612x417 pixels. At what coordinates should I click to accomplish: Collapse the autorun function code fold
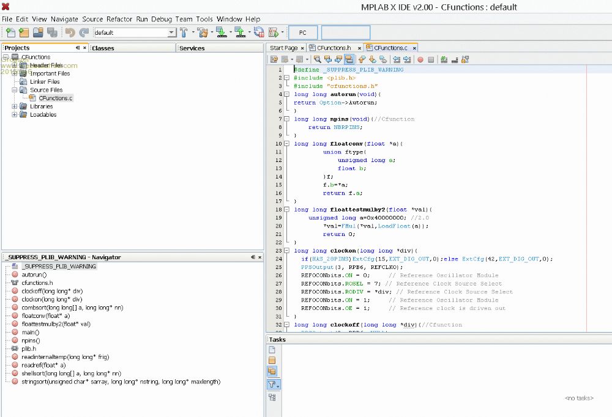tap(286, 94)
